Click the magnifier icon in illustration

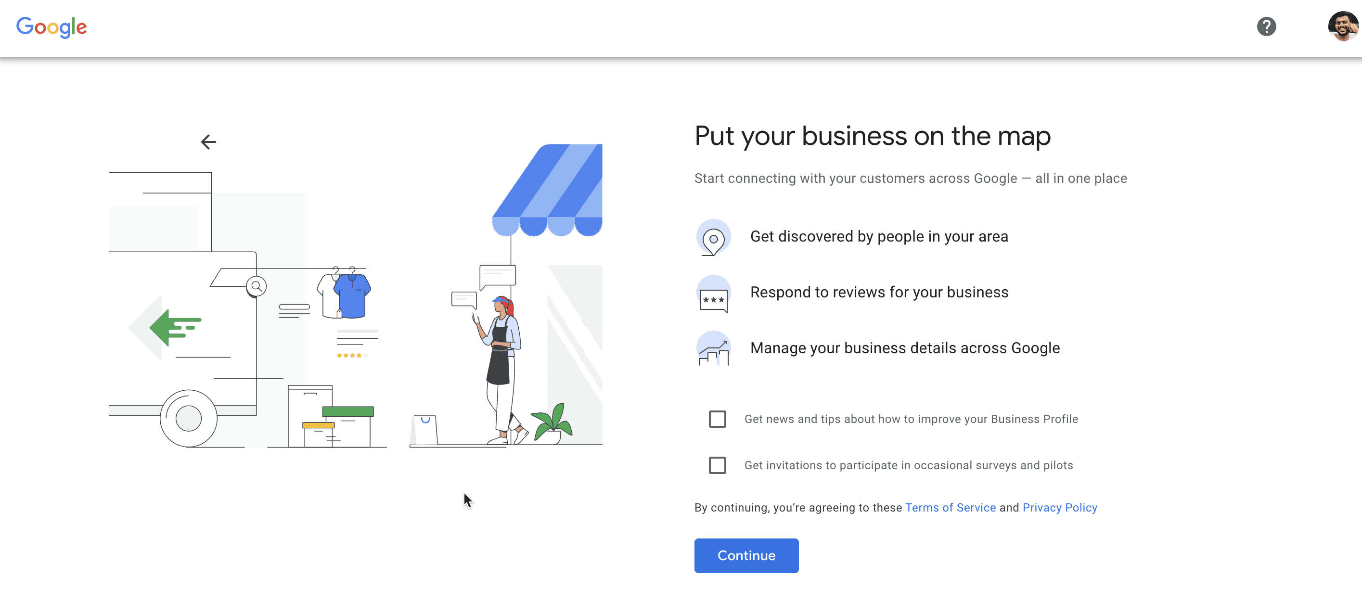click(257, 287)
